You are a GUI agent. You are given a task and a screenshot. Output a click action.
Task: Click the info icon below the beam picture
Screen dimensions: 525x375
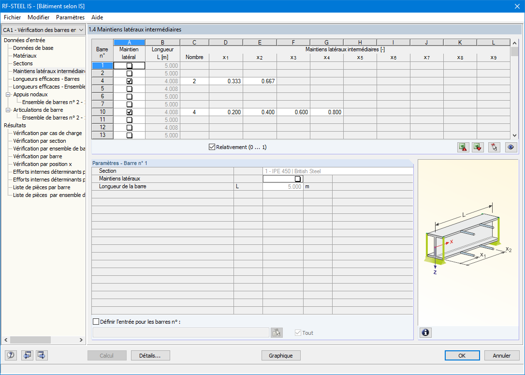pos(425,332)
